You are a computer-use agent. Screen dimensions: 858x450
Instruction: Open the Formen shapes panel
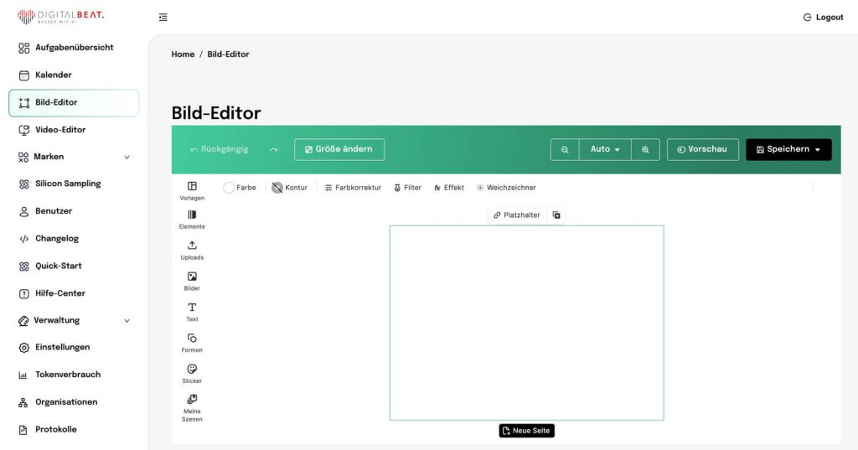click(192, 342)
